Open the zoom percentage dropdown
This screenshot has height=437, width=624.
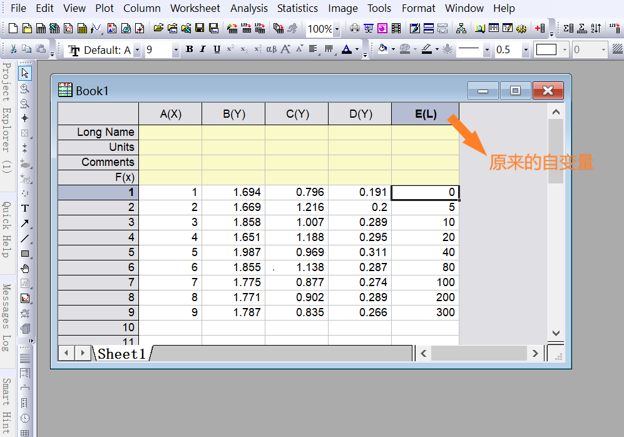[x=337, y=28]
